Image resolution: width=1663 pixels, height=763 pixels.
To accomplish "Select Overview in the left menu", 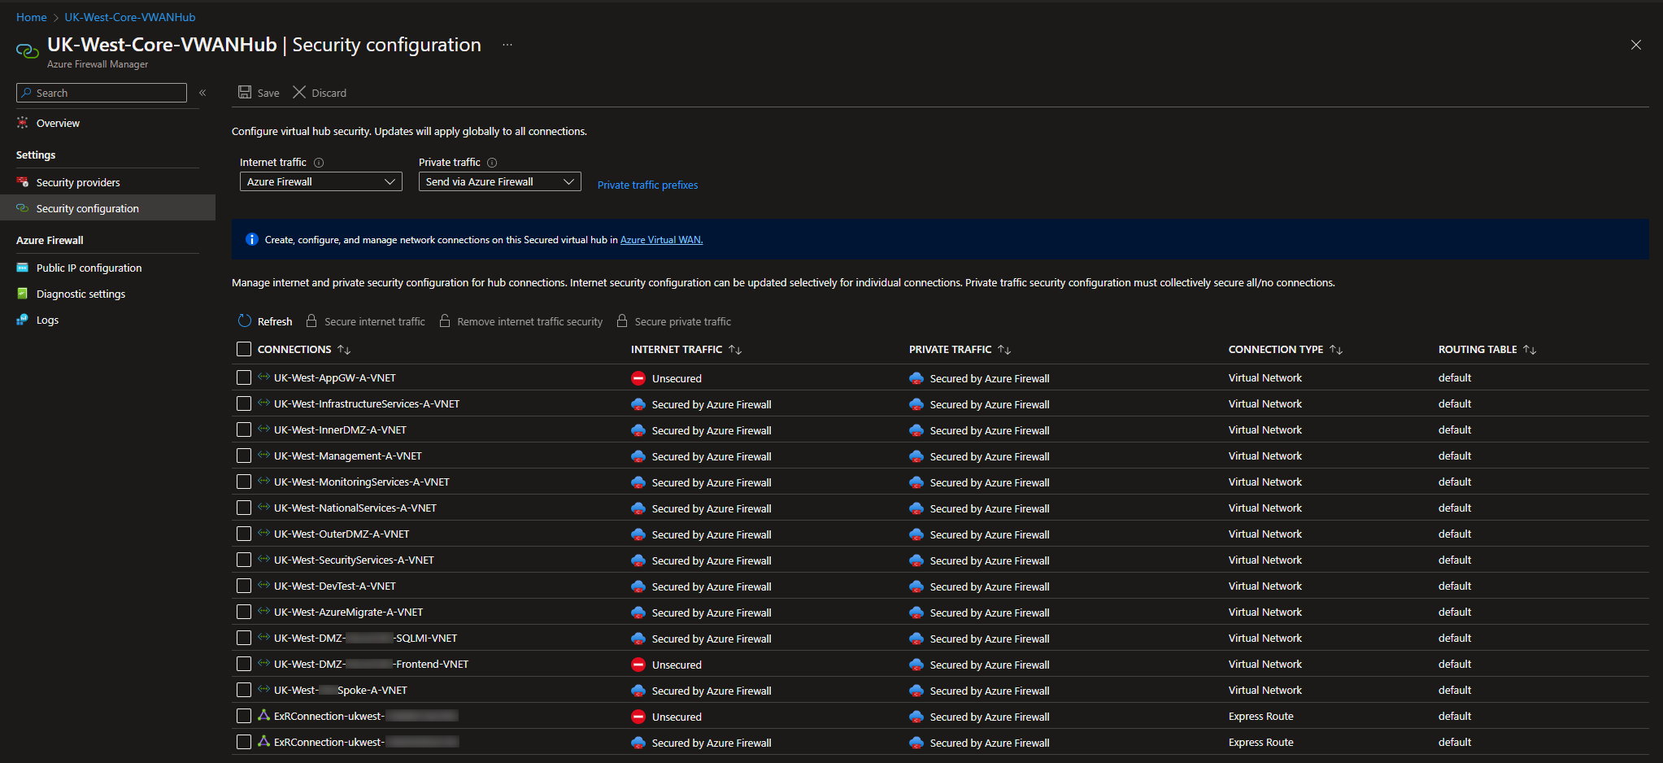I will click(x=57, y=123).
